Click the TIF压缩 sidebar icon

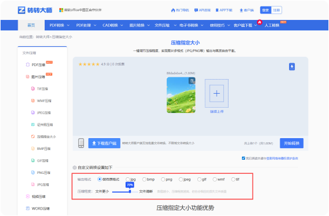pos(33,88)
